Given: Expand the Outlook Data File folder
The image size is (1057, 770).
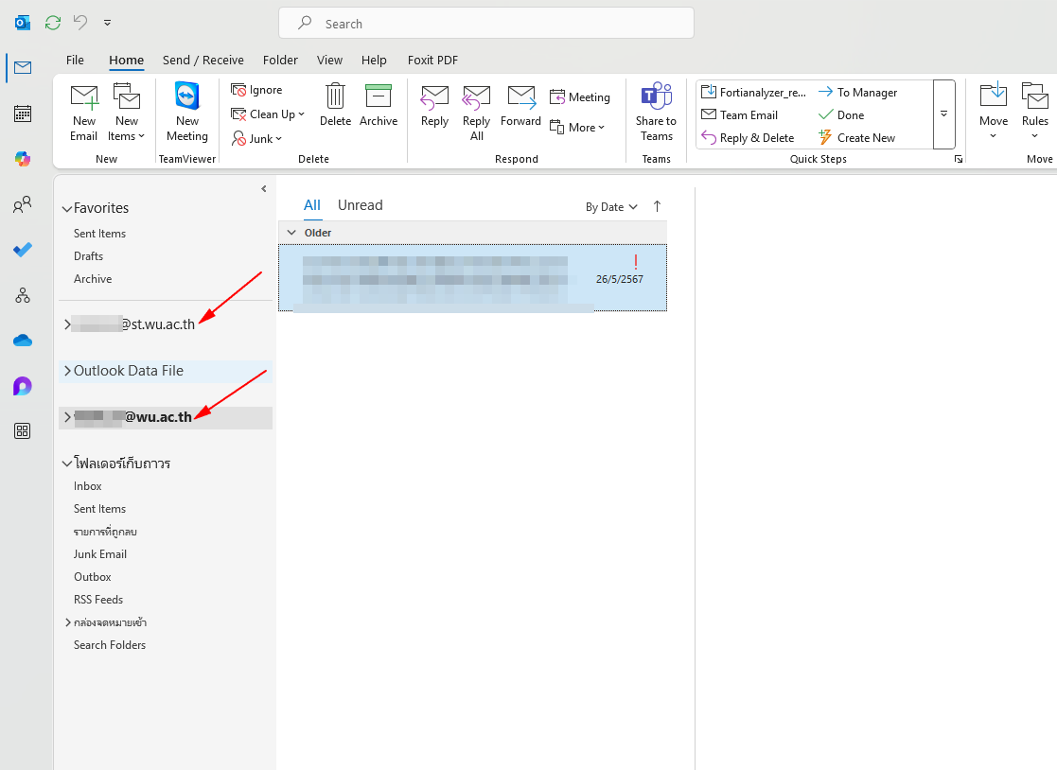Looking at the screenshot, I should (x=67, y=371).
